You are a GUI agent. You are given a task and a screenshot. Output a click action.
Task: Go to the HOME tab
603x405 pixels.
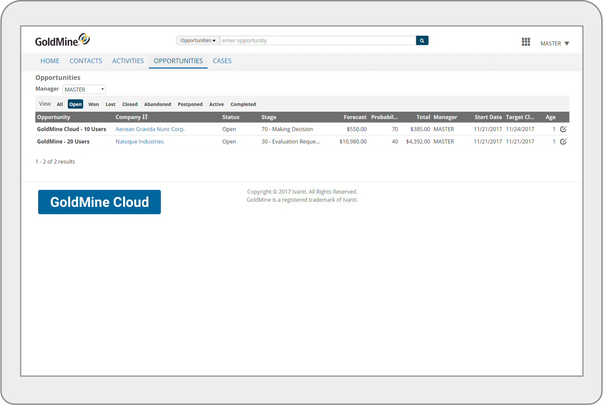click(50, 61)
